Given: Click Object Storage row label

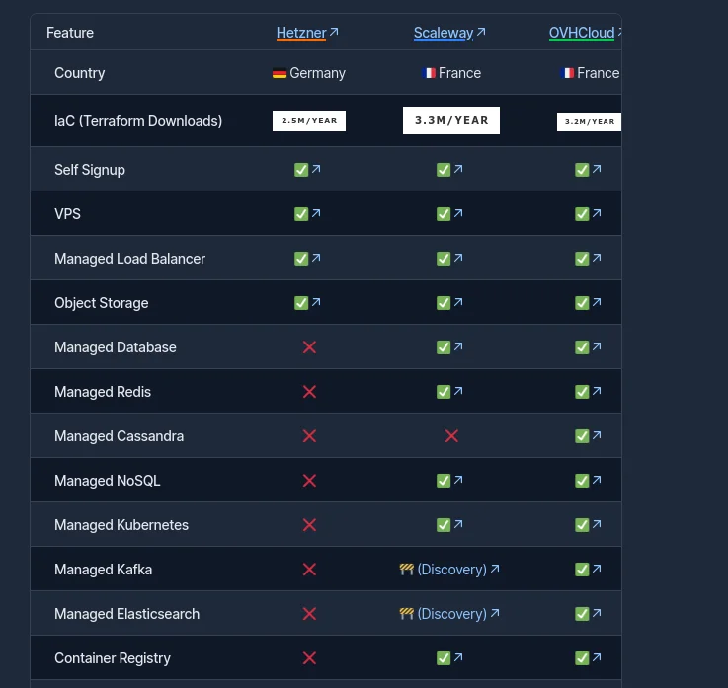Looking at the screenshot, I should click(101, 303).
